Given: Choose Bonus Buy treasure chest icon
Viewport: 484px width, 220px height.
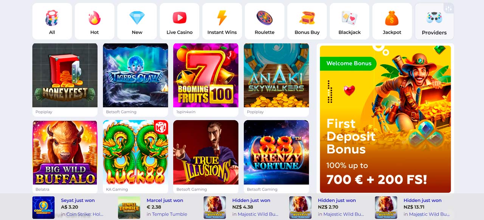Looking at the screenshot, I should click(x=307, y=18).
